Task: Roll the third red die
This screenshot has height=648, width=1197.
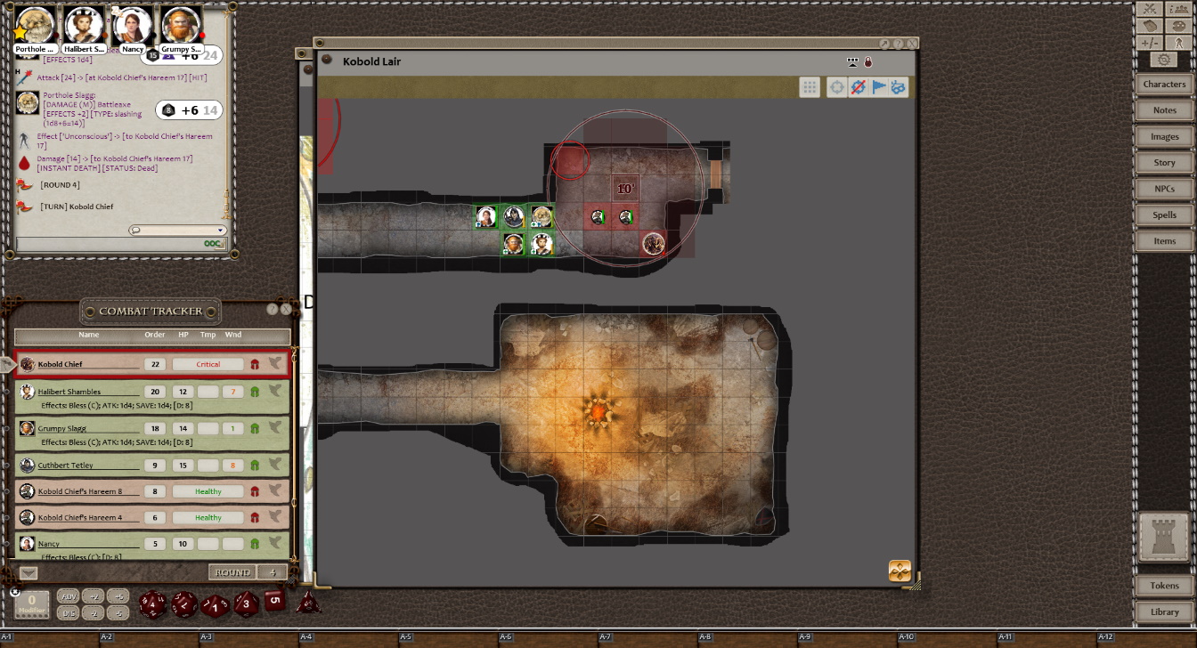Action: click(215, 606)
